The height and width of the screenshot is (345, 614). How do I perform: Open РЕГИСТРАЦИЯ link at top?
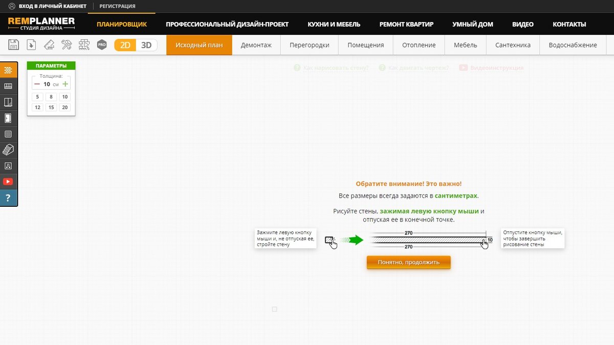(119, 7)
